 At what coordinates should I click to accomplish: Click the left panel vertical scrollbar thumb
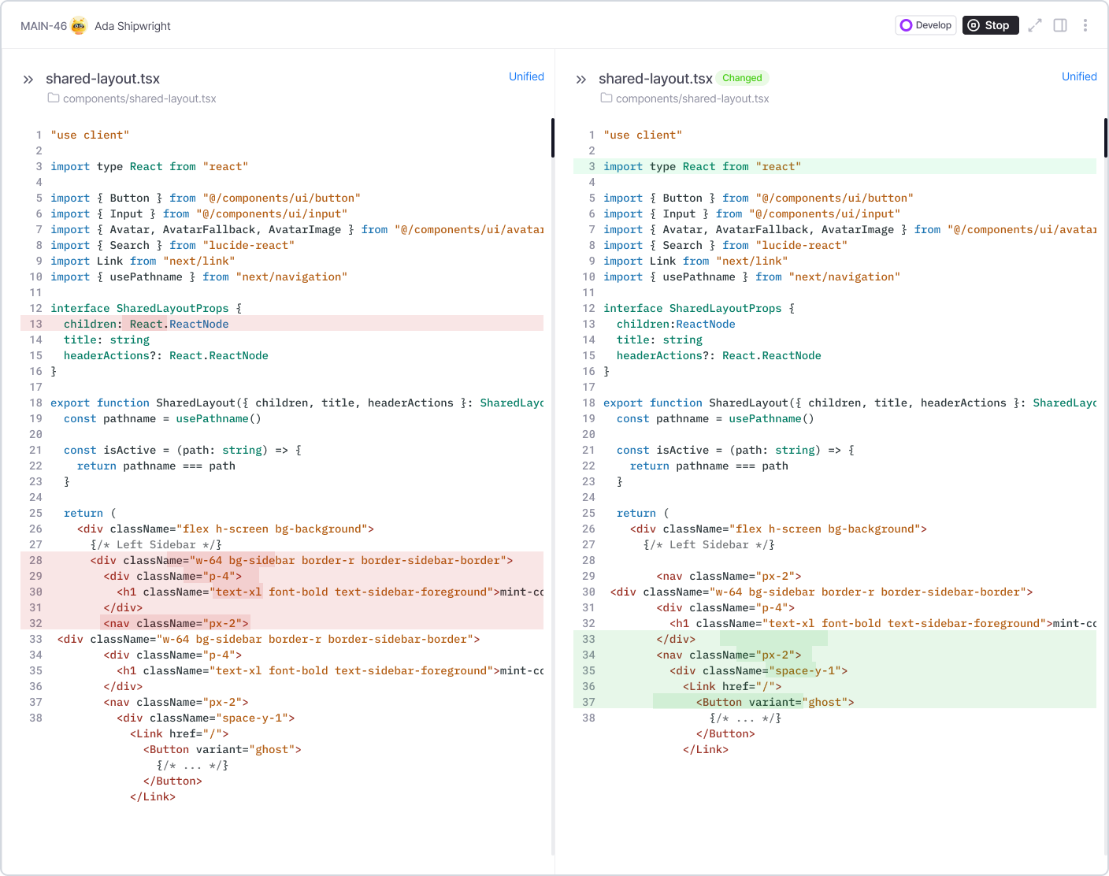click(553, 138)
